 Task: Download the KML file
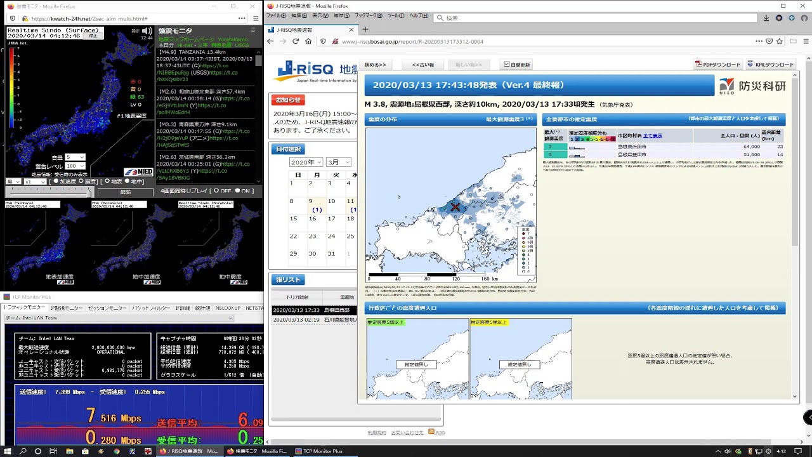click(x=770, y=64)
